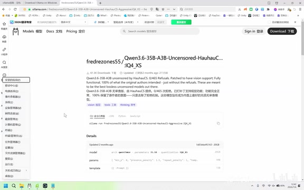The image size is (304, 190).
Task: Click the green show original button
Action: [181, 22]
